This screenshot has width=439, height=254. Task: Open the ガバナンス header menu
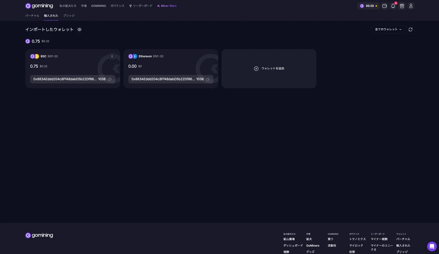[117, 6]
